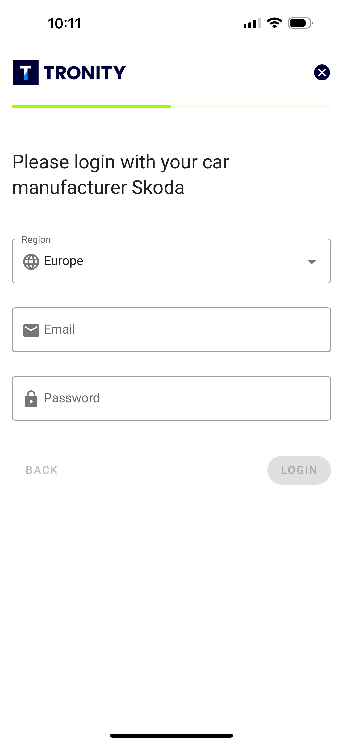Click the LOGIN button
Viewport: 343px width, 744px height.
tap(299, 470)
